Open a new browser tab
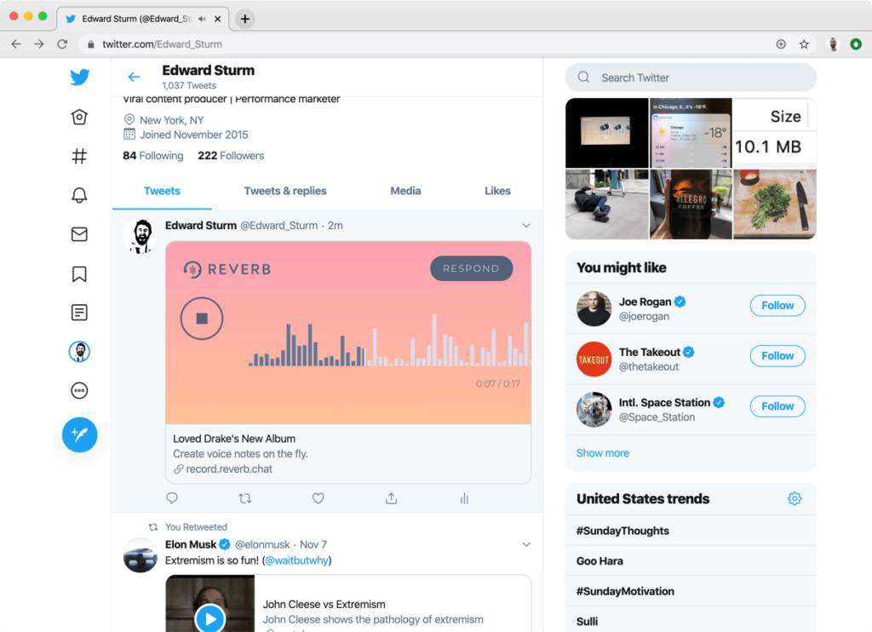The width and height of the screenshot is (872, 632). coord(244,19)
